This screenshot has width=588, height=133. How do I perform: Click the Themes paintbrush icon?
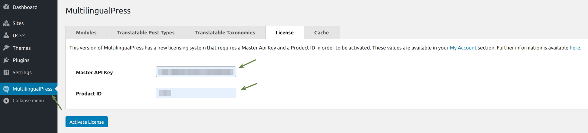click(x=6, y=48)
